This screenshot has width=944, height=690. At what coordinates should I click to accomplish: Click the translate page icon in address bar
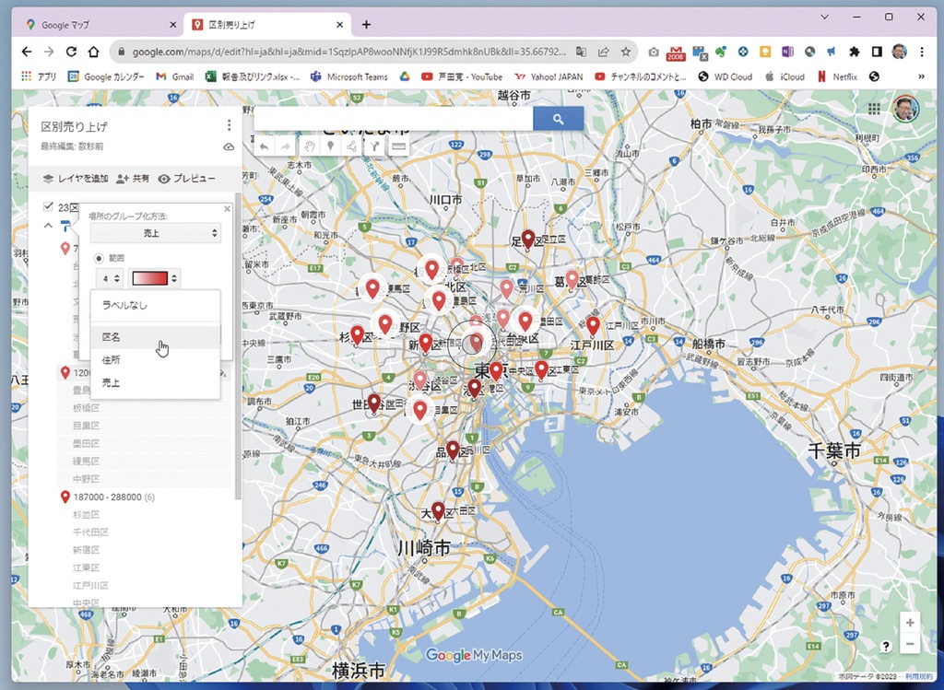point(581,52)
